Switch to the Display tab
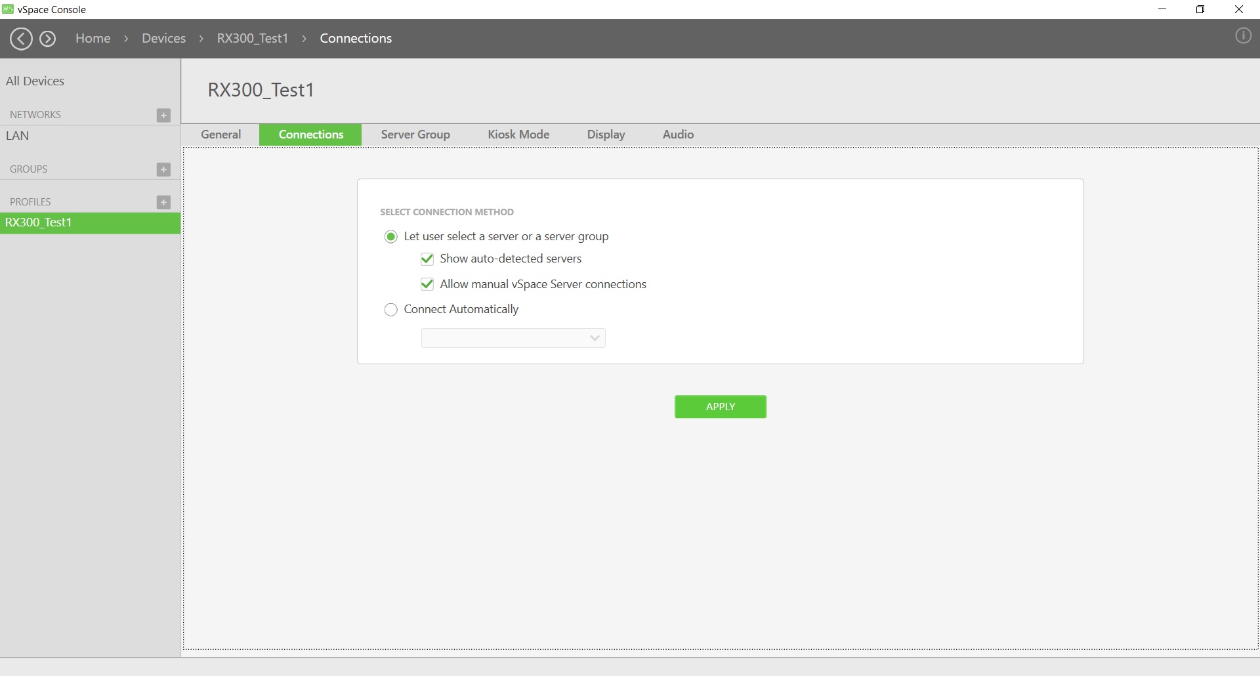This screenshot has height=676, width=1260. 606,135
